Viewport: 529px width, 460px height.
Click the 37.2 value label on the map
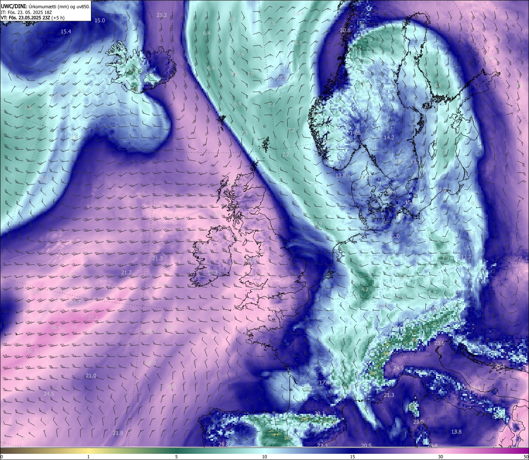(93, 317)
